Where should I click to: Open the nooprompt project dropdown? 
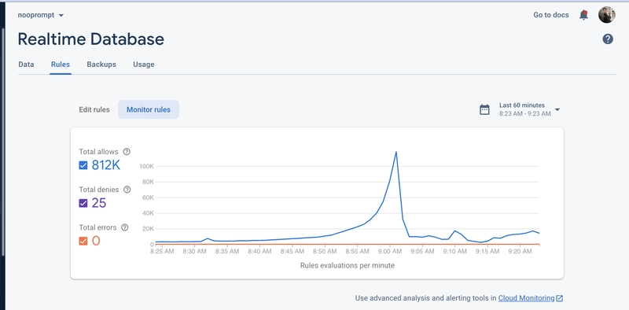point(41,15)
